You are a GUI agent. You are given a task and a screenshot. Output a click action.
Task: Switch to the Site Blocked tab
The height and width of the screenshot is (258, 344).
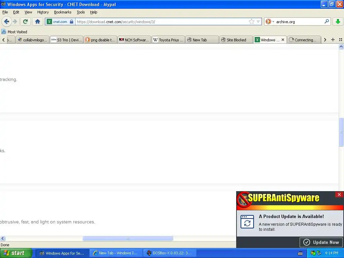[x=236, y=40]
